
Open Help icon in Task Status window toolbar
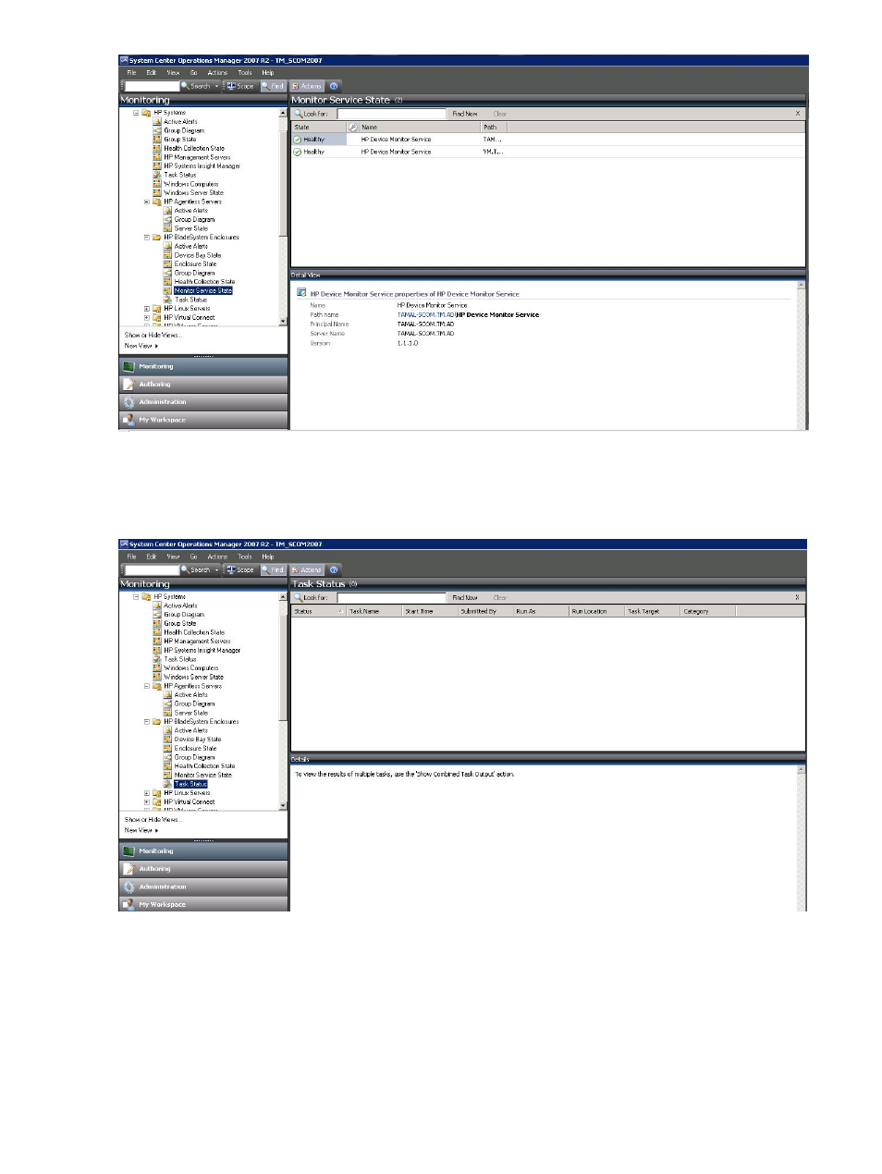334,569
